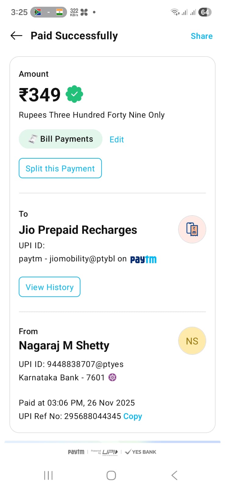The image size is (225, 489).
Task: Copy the UPI Ref No
Action: tap(133, 416)
